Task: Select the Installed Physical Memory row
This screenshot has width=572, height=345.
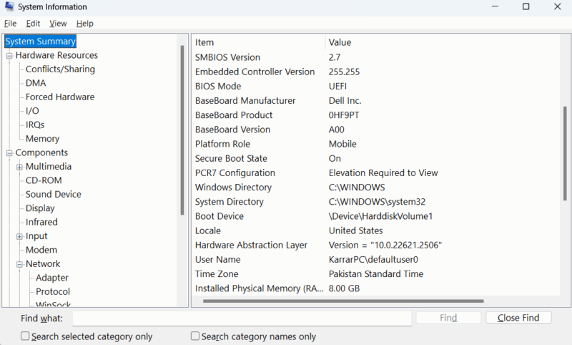Action: [x=376, y=288]
